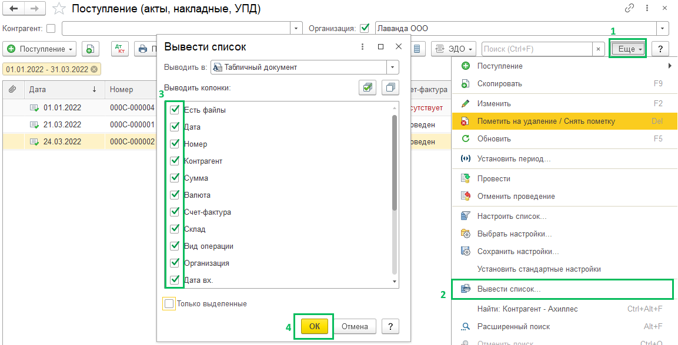Image resolution: width=678 pixels, height=345 pixels.
Task: Click the column list vertical scrollbar
Action: point(395,164)
